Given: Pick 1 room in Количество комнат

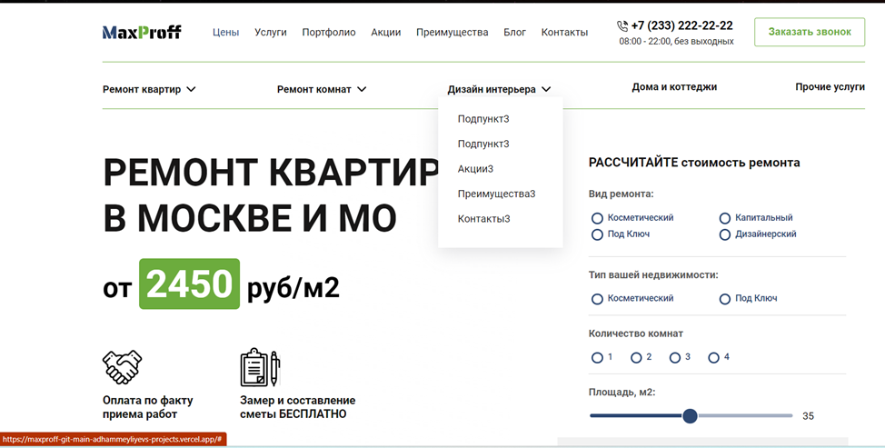Looking at the screenshot, I should click(597, 358).
